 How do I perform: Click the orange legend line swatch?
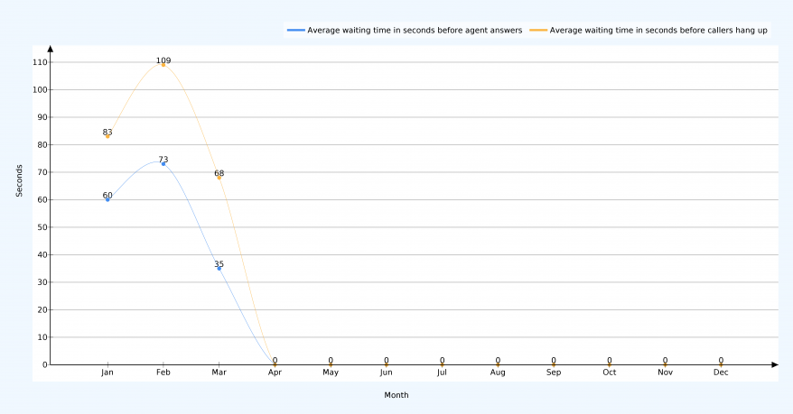[x=537, y=30]
